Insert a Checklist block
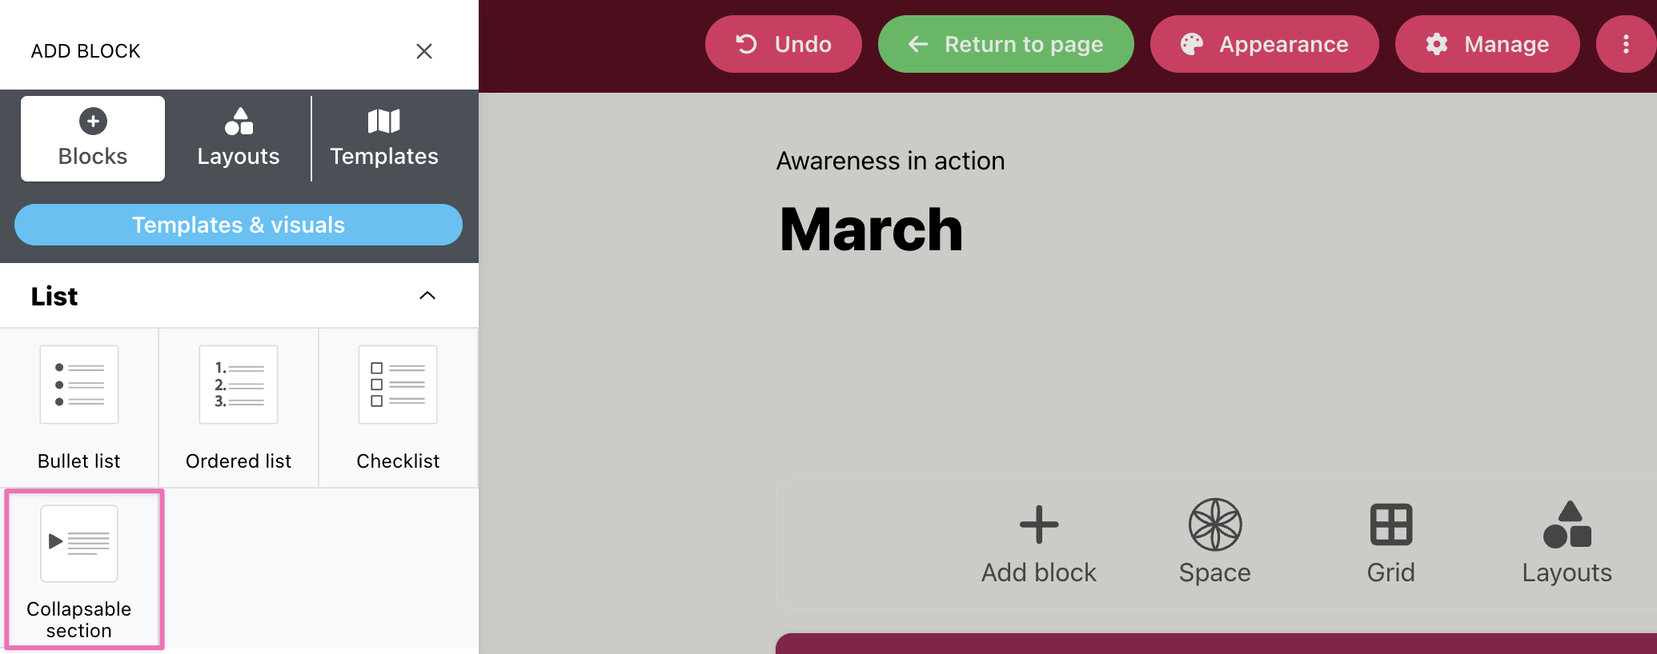 tap(398, 408)
